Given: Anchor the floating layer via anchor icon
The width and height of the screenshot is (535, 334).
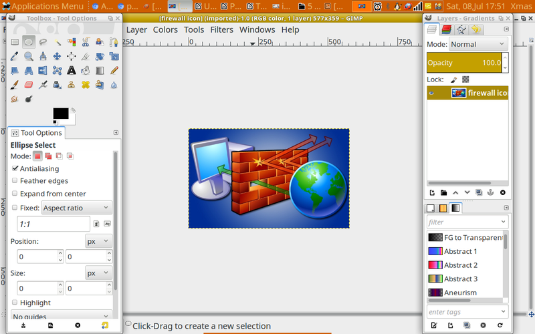Looking at the screenshot, I should pyautogui.click(x=490, y=192).
